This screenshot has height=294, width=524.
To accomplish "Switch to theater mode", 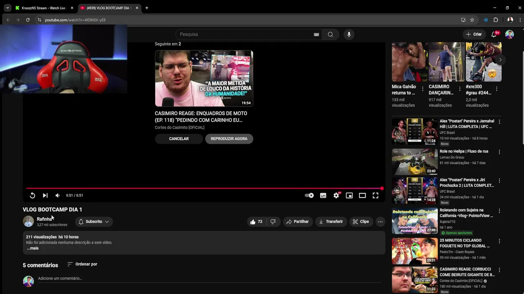I will tap(362, 196).
